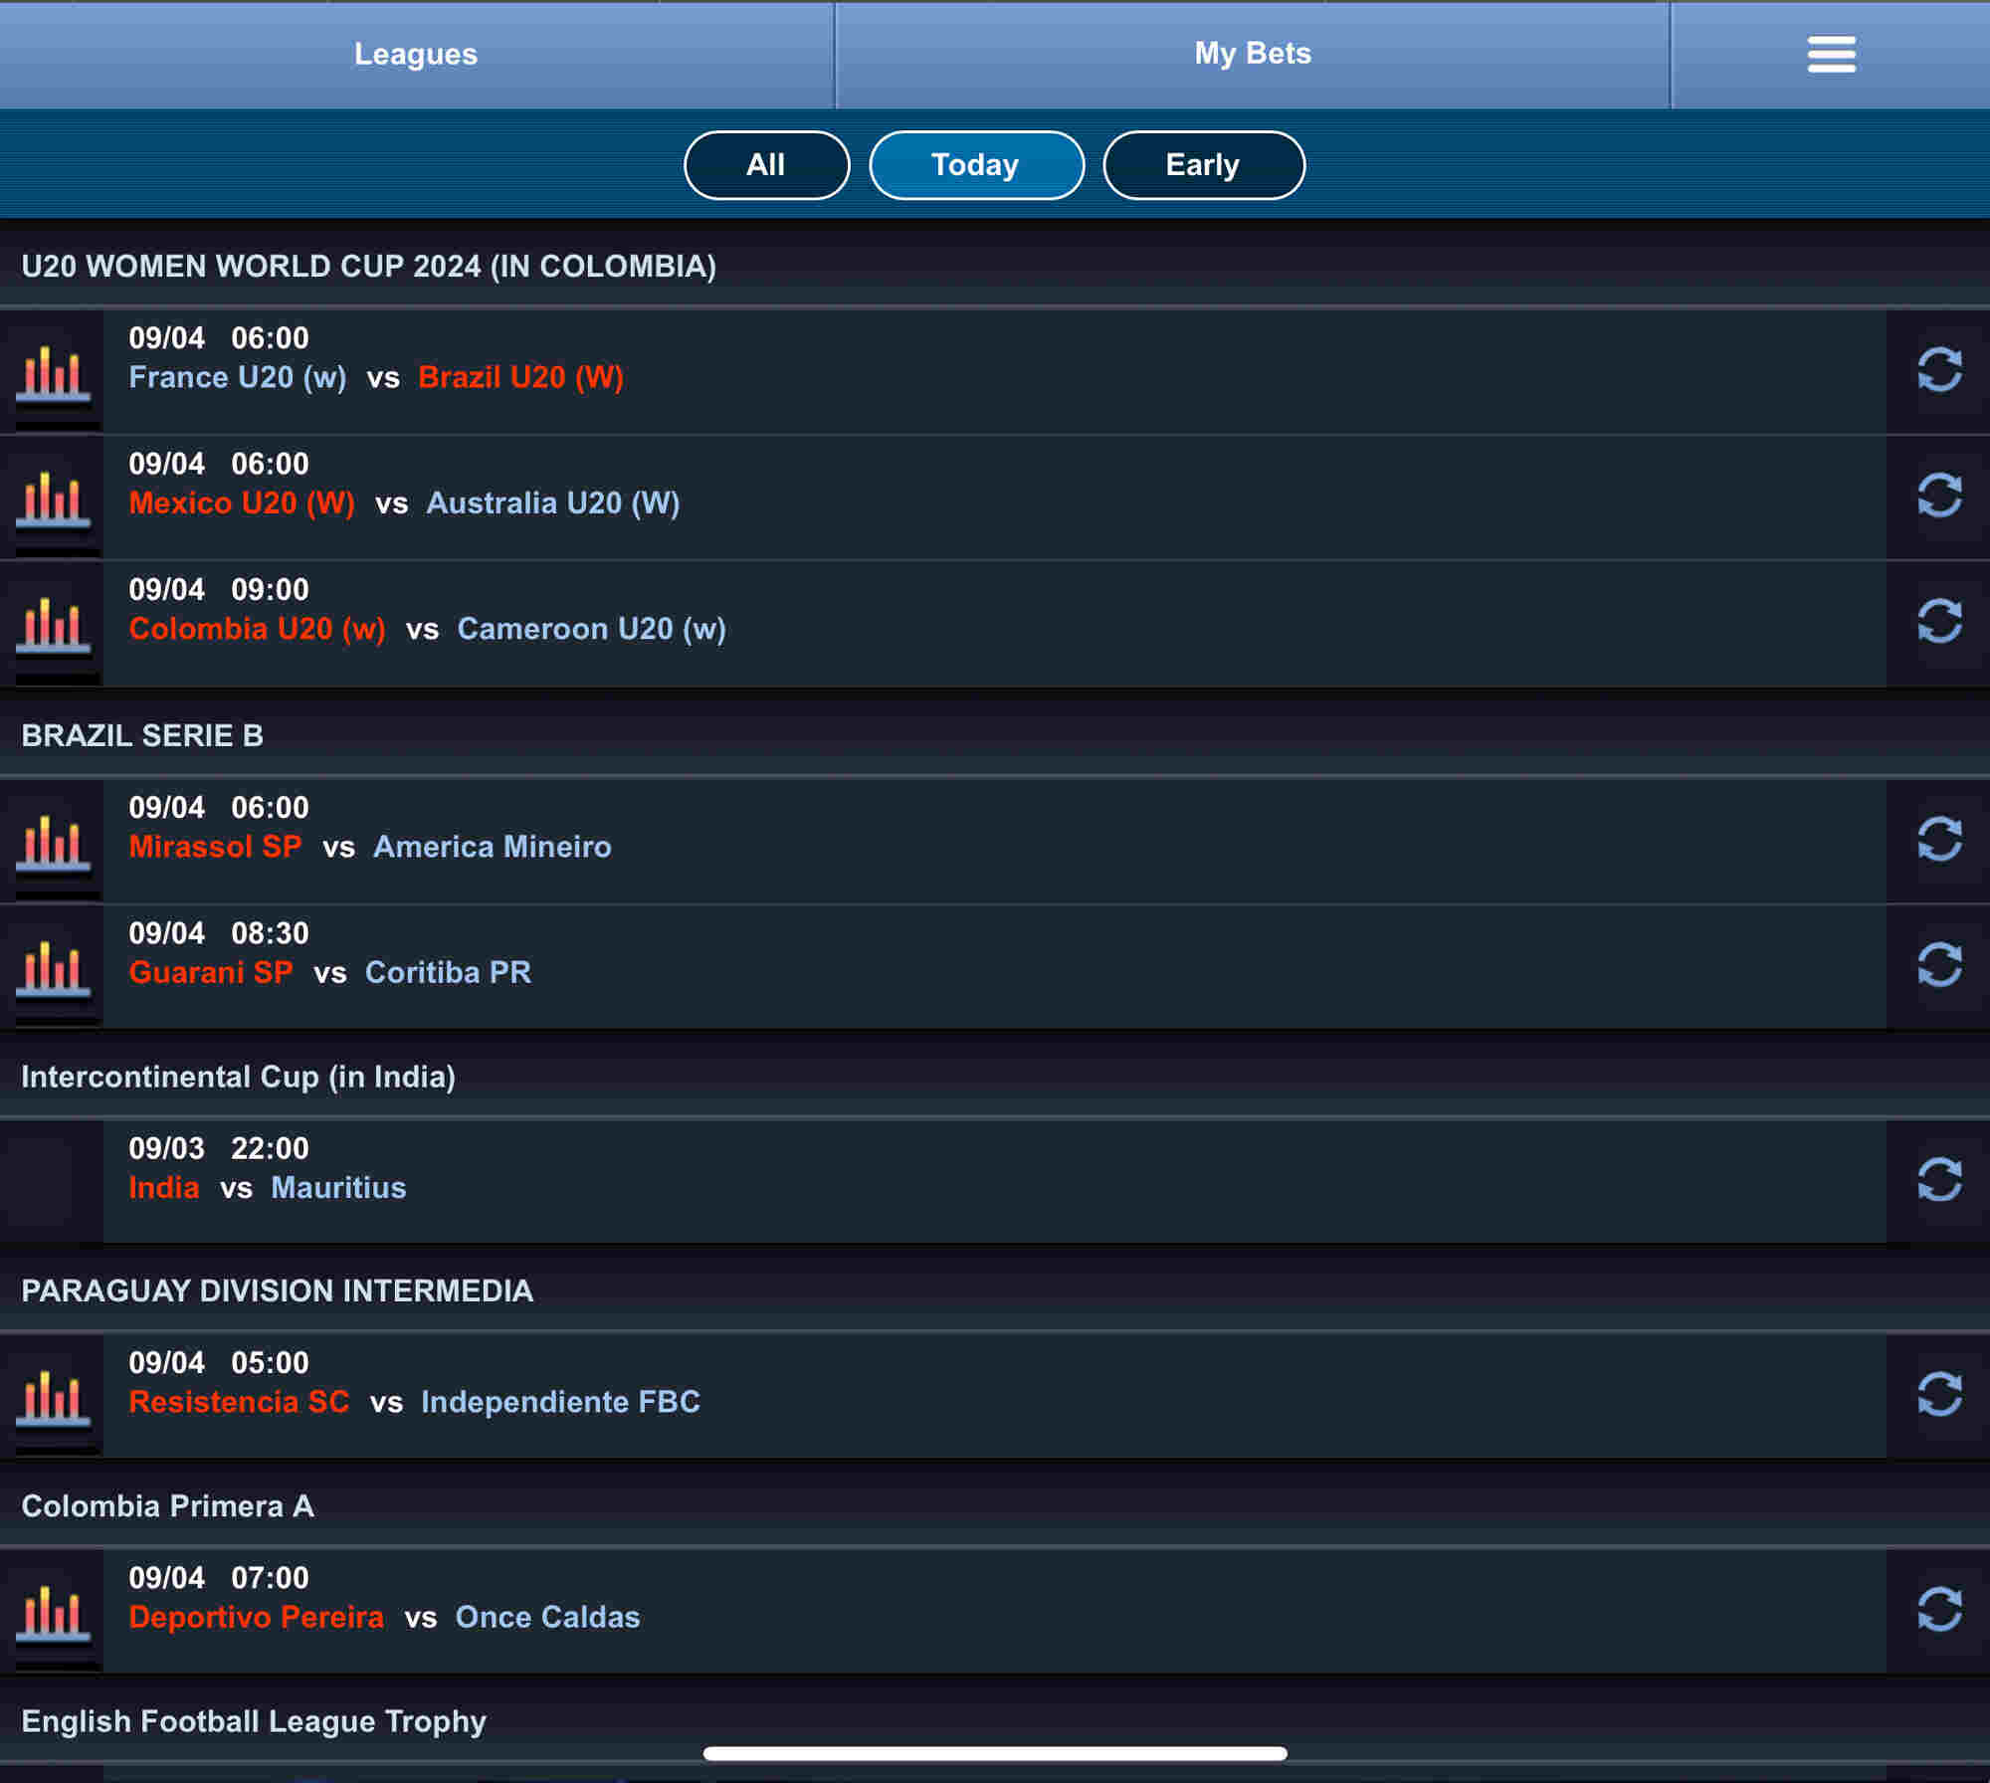
Task: Select Coritiba PR team name
Action: pyautogui.click(x=448, y=972)
